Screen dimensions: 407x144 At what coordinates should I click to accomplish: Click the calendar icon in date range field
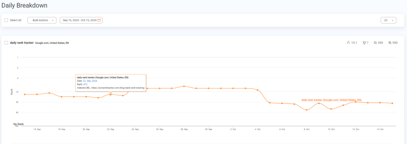pyautogui.click(x=99, y=20)
